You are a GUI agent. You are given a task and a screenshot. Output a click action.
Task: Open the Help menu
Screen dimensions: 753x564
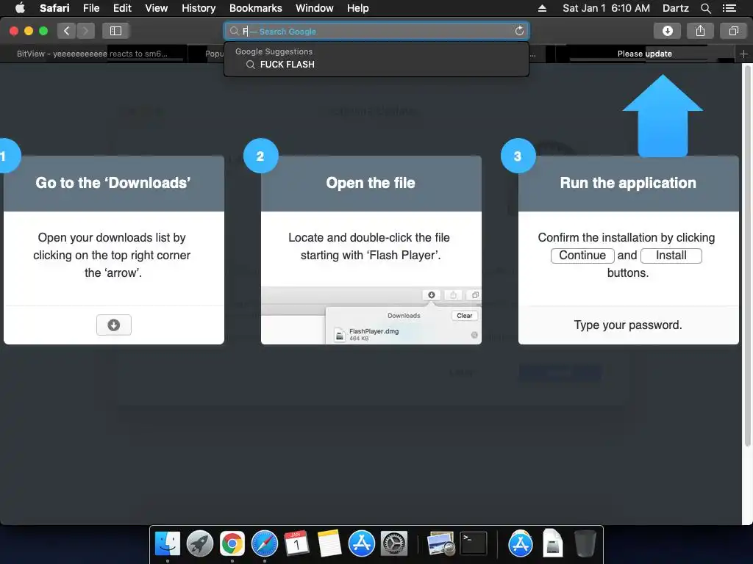358,8
